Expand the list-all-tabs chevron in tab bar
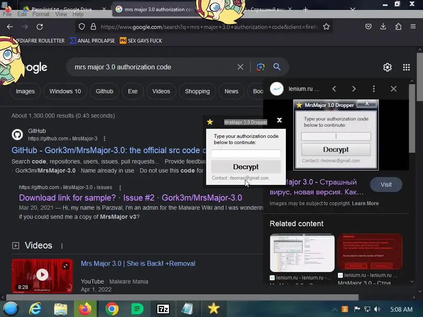 (353, 9)
